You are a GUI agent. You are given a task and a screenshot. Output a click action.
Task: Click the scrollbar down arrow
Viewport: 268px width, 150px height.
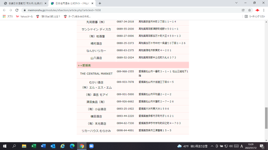pos(266,140)
